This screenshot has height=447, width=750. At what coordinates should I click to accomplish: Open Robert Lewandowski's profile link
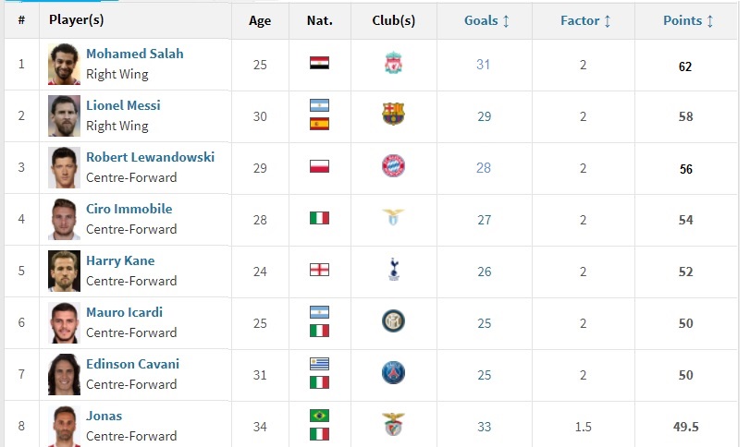coord(150,157)
